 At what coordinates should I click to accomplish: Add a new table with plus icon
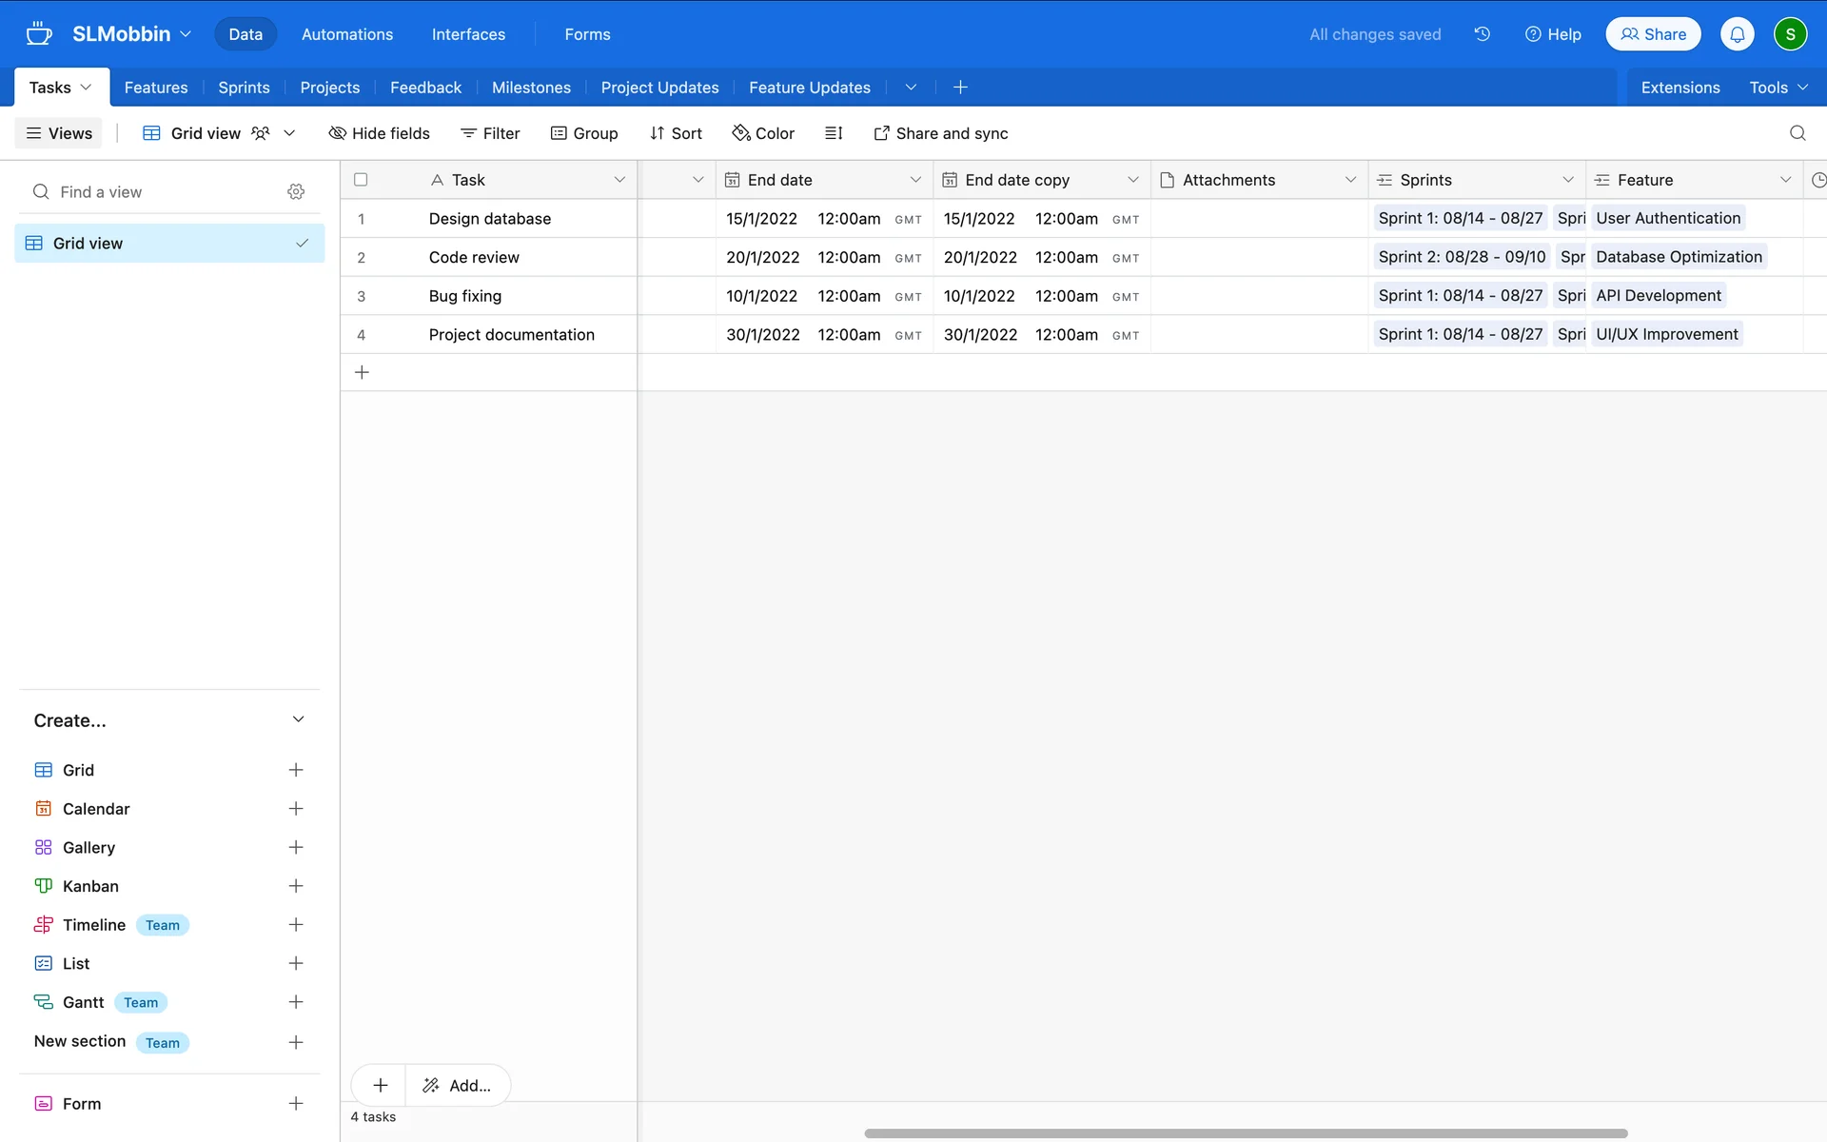tap(960, 88)
